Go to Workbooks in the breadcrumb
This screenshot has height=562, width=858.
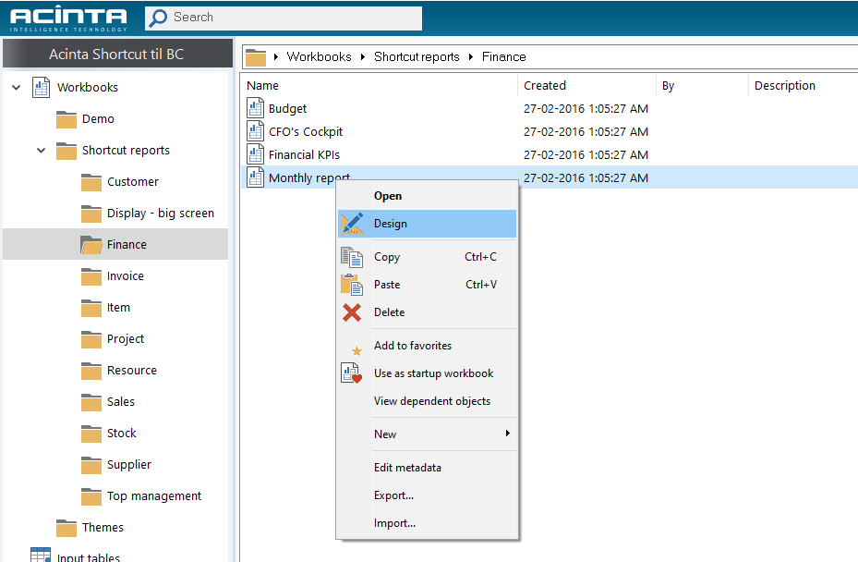(319, 56)
